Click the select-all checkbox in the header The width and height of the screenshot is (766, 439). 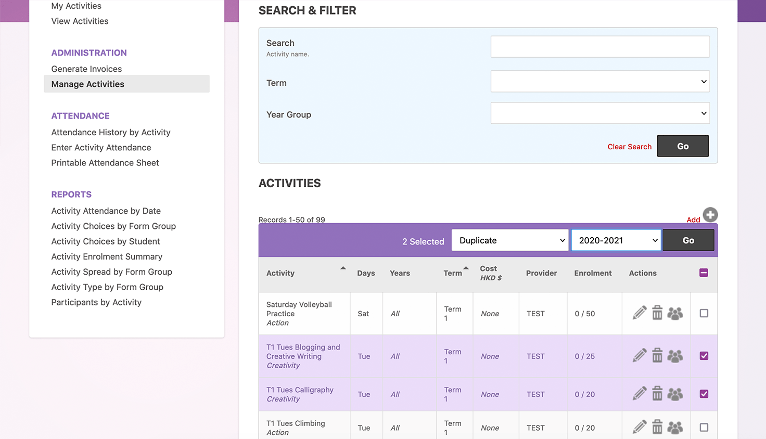tap(704, 272)
